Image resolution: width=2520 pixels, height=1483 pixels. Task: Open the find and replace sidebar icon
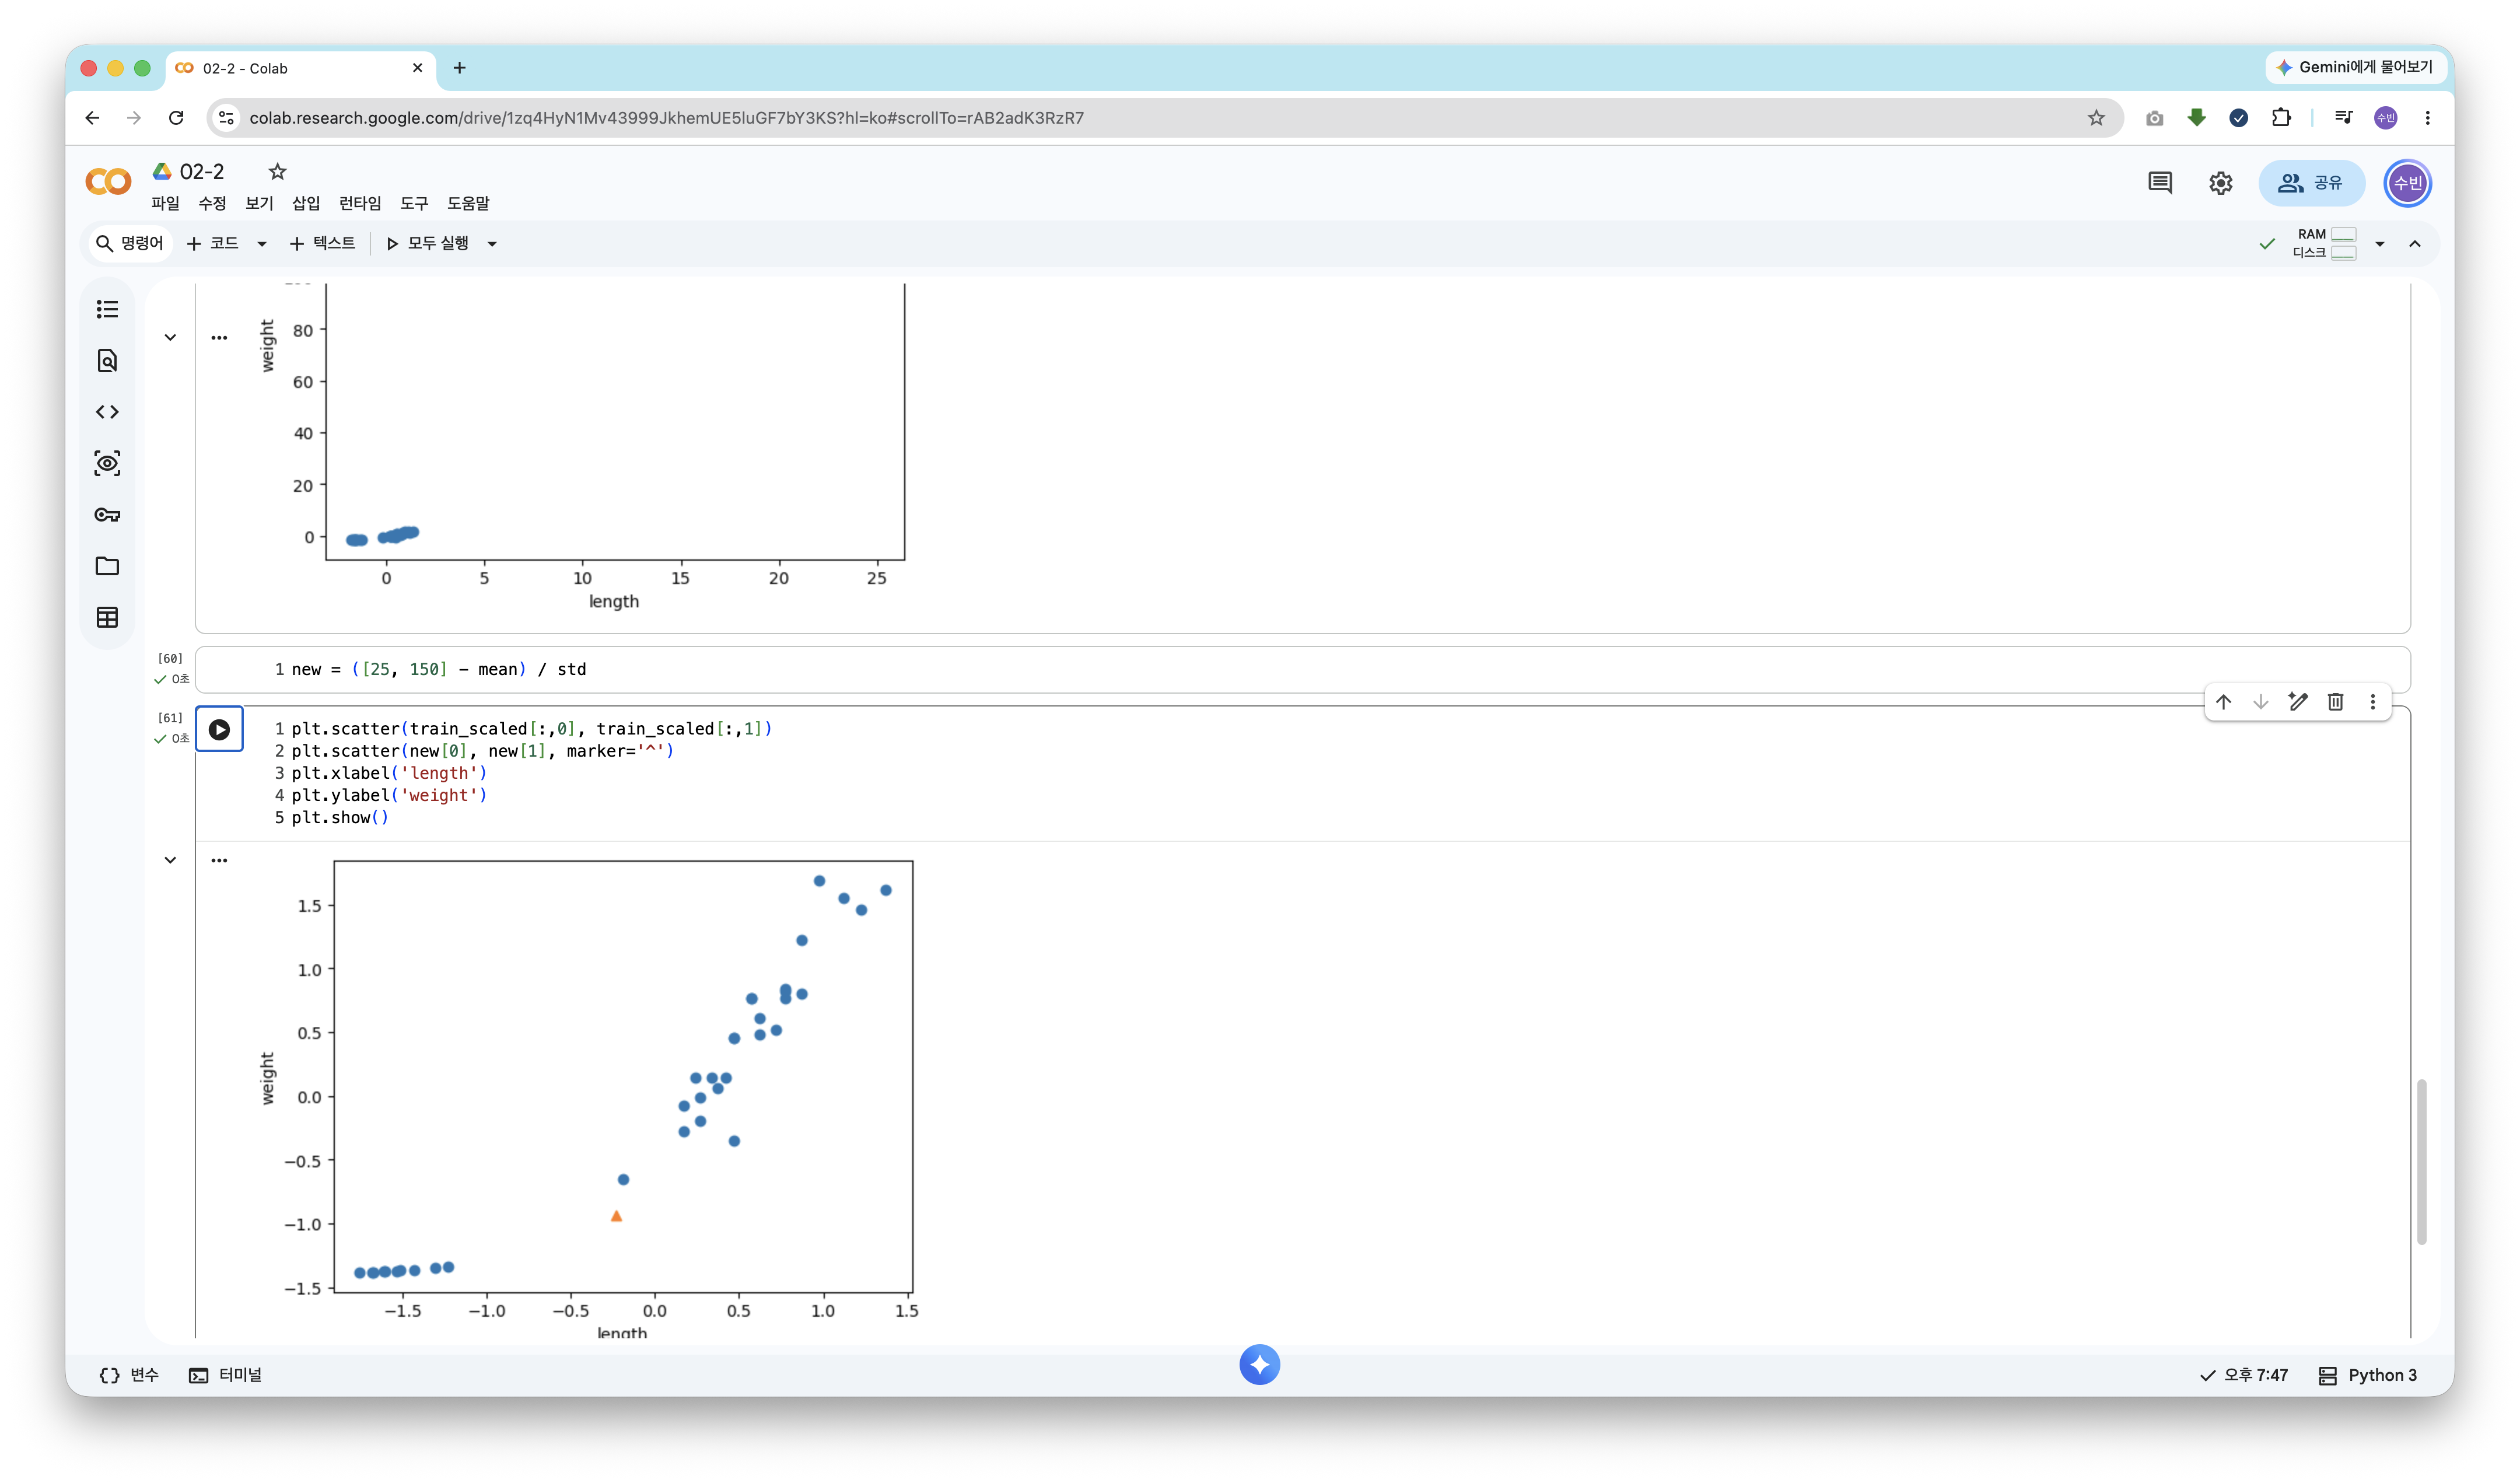[107, 361]
